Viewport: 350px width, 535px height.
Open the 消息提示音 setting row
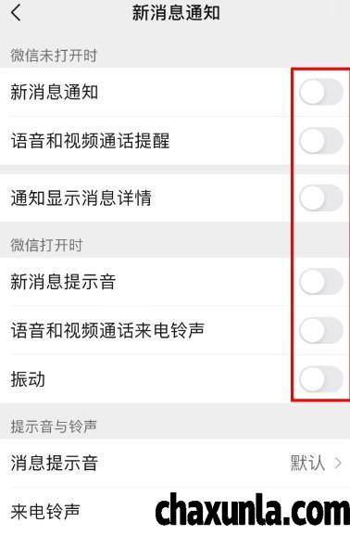[175, 463]
